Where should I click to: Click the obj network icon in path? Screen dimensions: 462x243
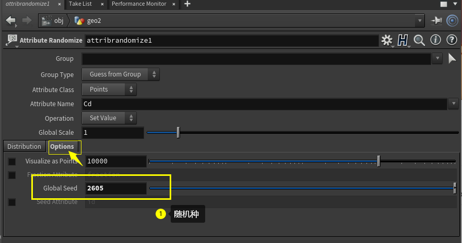click(x=46, y=21)
